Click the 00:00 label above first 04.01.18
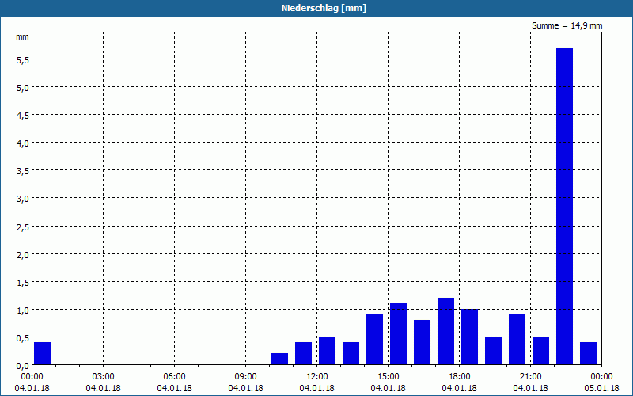Screen dimensions: 633x396 (x=32, y=377)
